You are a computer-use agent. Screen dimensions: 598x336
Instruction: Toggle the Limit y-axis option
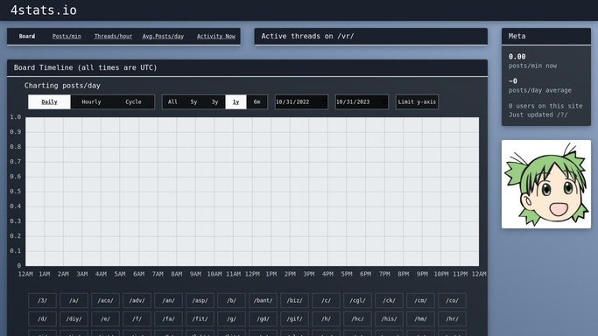(417, 101)
